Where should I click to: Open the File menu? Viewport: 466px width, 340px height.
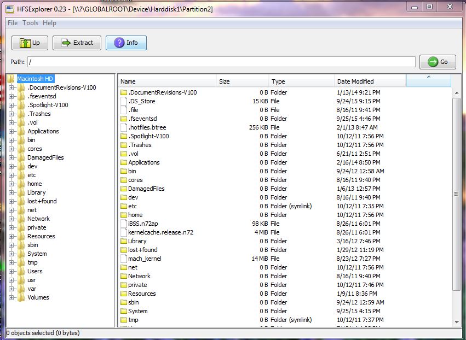click(x=12, y=23)
